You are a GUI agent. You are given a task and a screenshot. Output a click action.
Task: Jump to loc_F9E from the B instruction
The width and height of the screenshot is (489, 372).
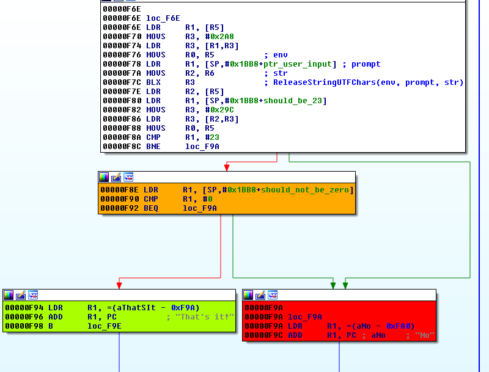(x=105, y=326)
